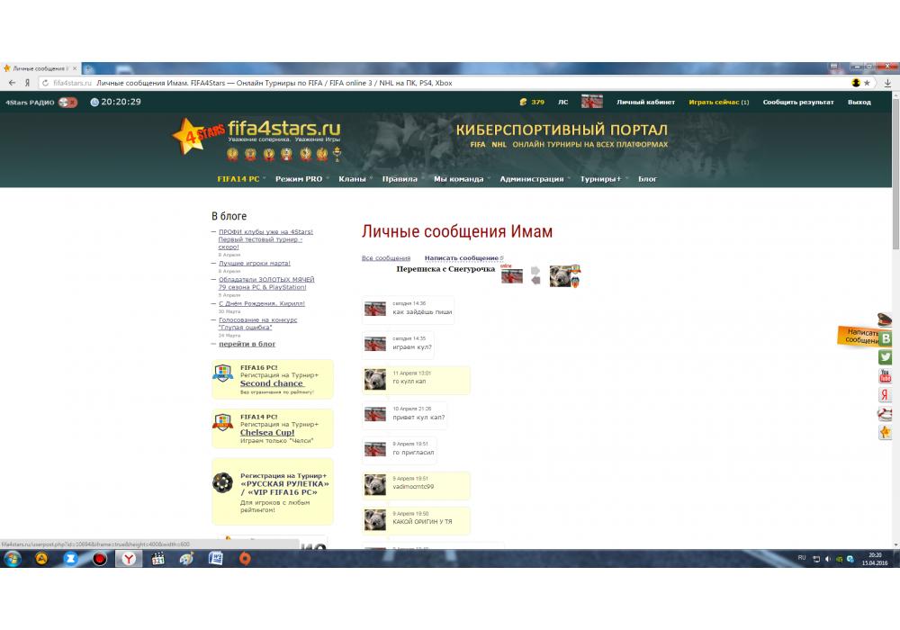
Task: Open the Second chance tournament link
Action: [x=271, y=383]
